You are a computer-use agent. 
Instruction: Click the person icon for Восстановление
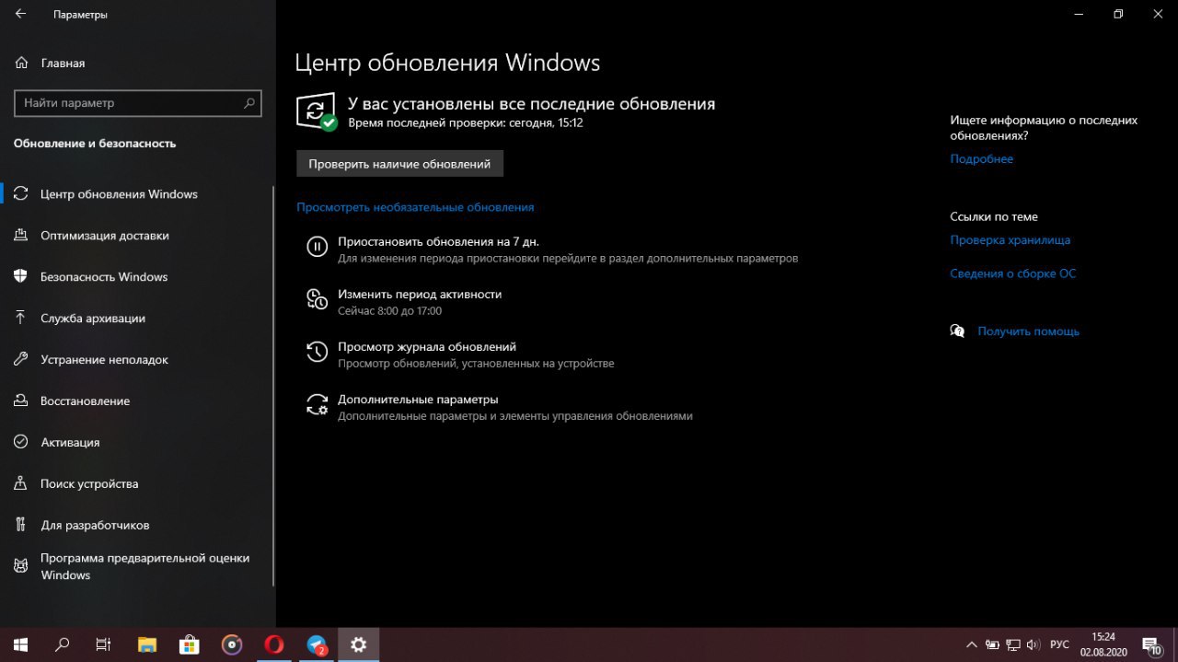click(21, 401)
